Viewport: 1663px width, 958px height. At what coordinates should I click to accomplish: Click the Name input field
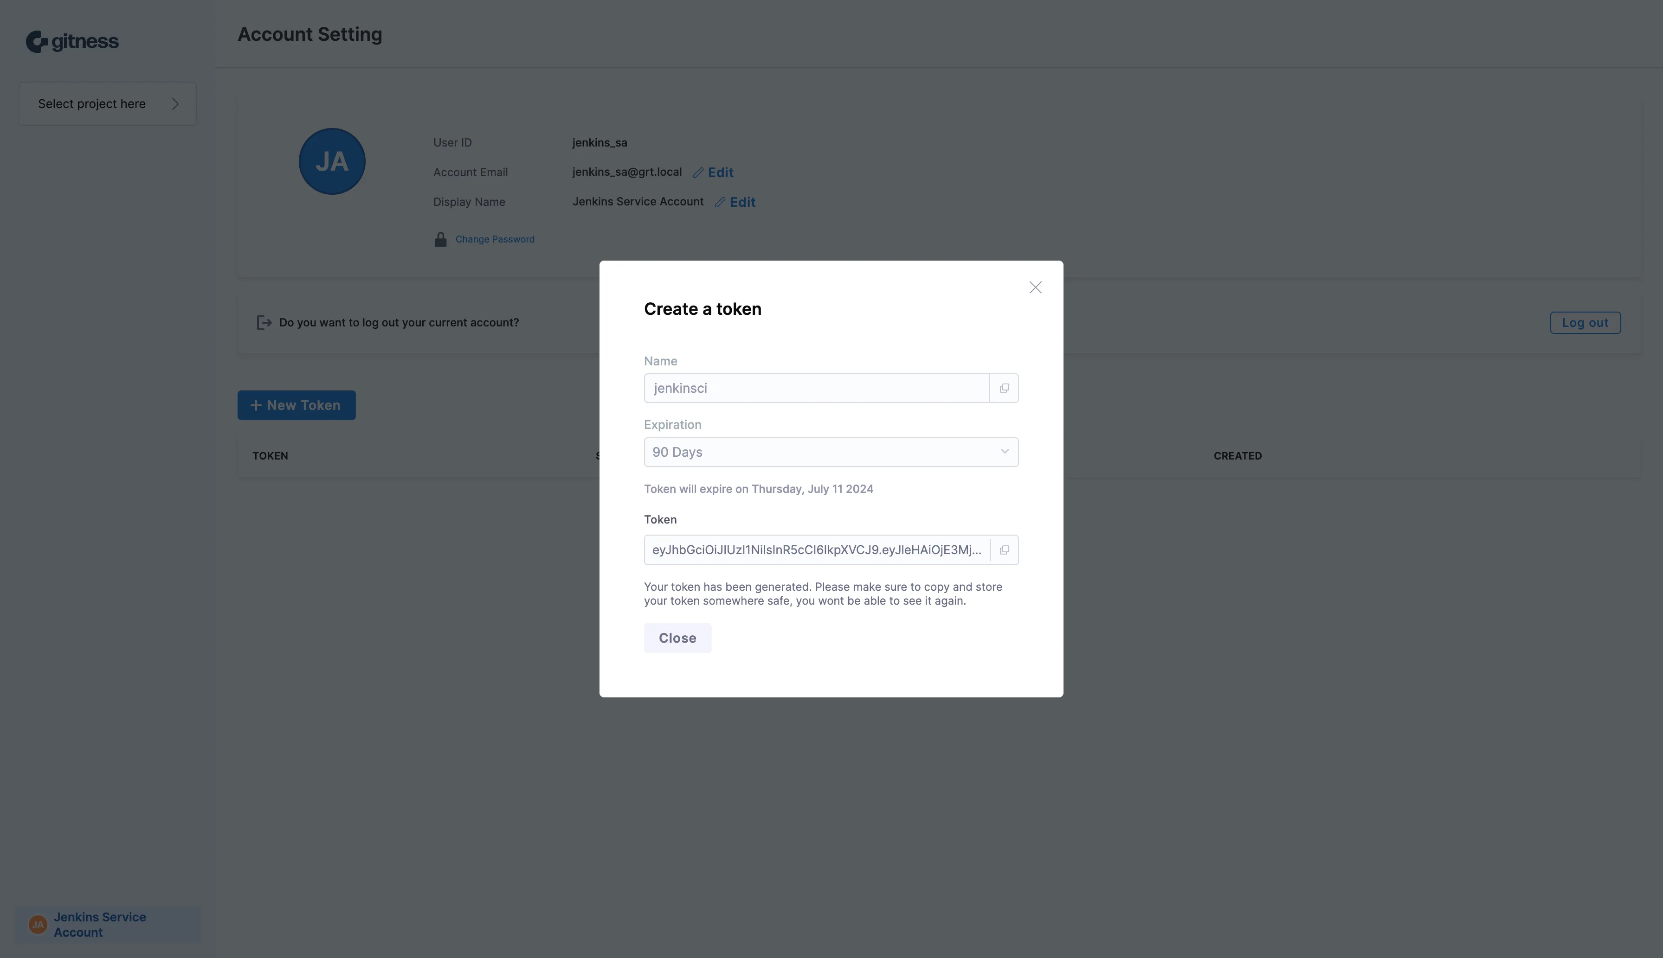[816, 388]
